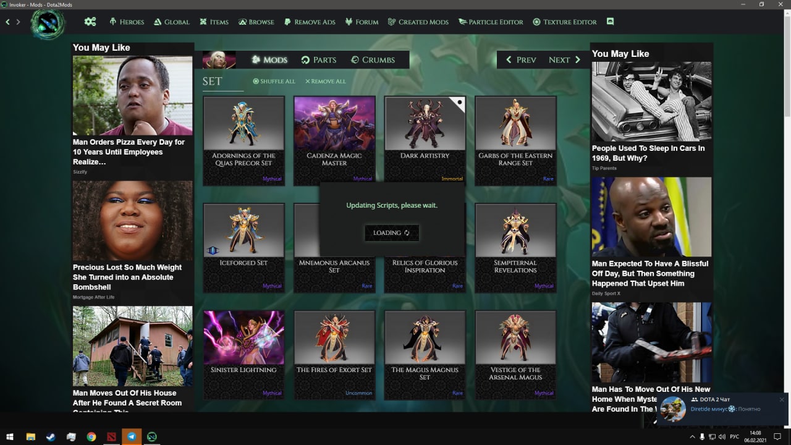Click Shuffle All

(274, 81)
